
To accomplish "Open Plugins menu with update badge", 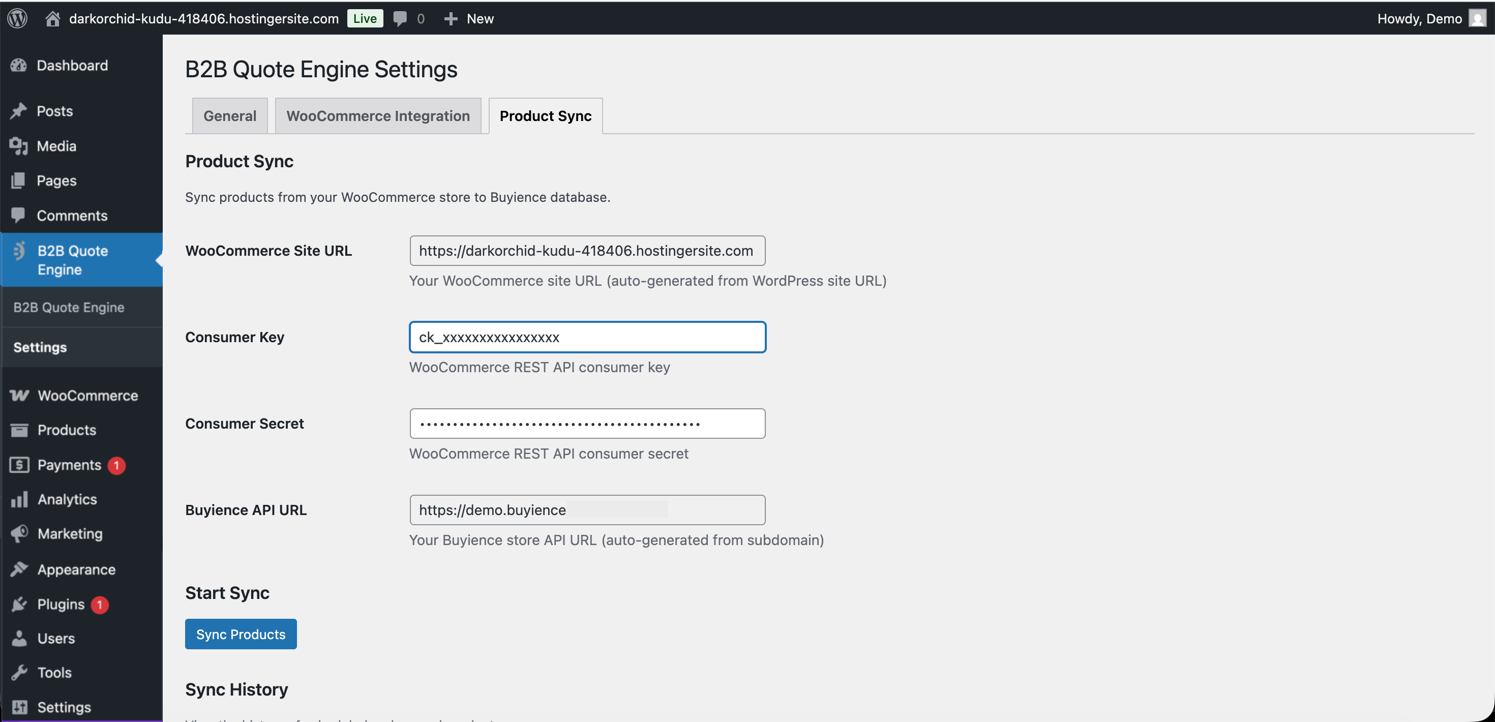I will (x=61, y=604).
